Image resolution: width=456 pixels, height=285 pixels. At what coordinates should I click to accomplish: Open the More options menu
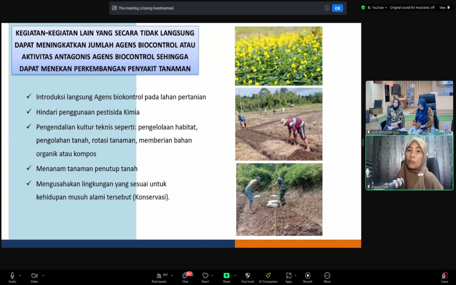[x=327, y=277]
